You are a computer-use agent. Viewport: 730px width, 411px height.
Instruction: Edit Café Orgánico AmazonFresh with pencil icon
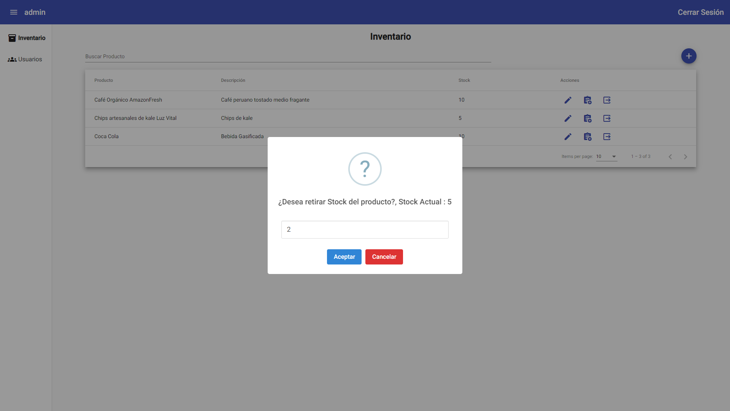[568, 100]
